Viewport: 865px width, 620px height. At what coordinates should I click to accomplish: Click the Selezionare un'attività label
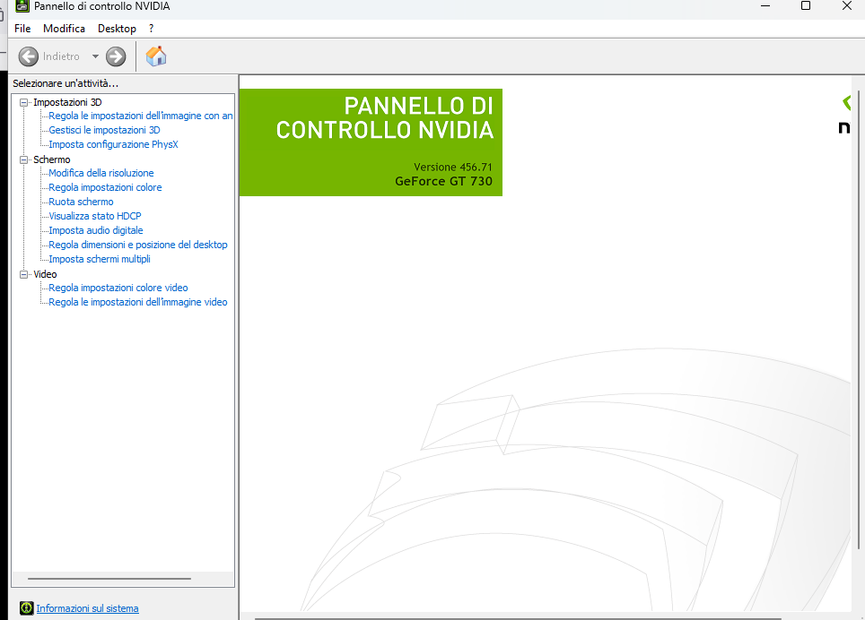click(66, 83)
